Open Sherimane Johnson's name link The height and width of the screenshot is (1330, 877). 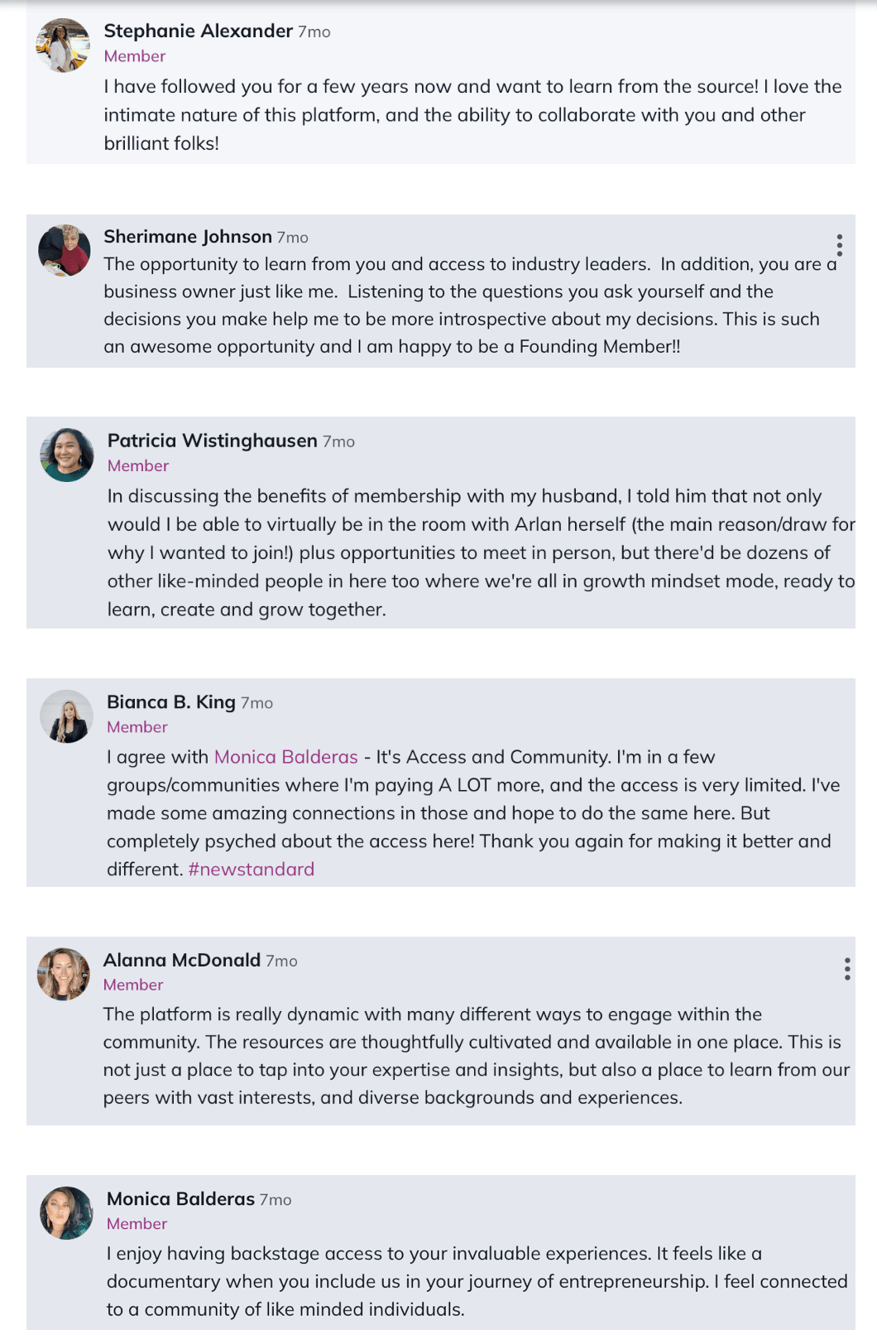tap(188, 237)
